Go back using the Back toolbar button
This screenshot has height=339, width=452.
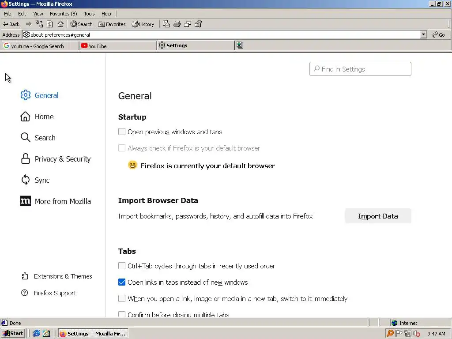click(11, 24)
